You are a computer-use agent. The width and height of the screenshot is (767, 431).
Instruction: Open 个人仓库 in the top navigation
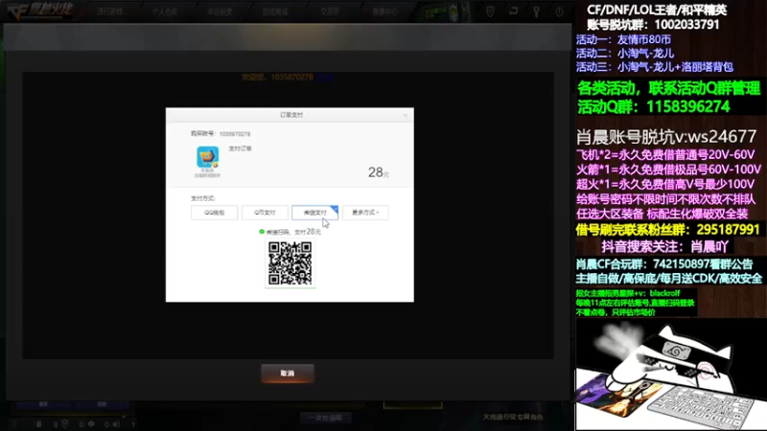click(164, 11)
